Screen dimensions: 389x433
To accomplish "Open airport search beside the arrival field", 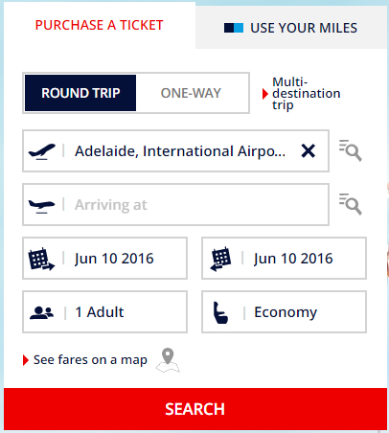I will click(351, 204).
